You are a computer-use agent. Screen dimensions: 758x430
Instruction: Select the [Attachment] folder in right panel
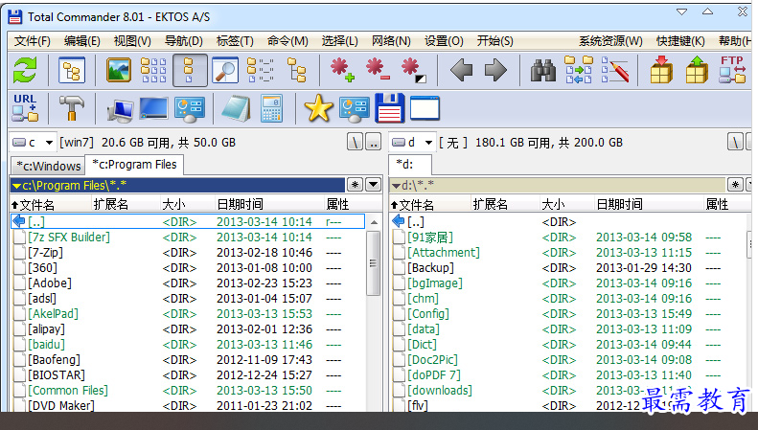444,253
